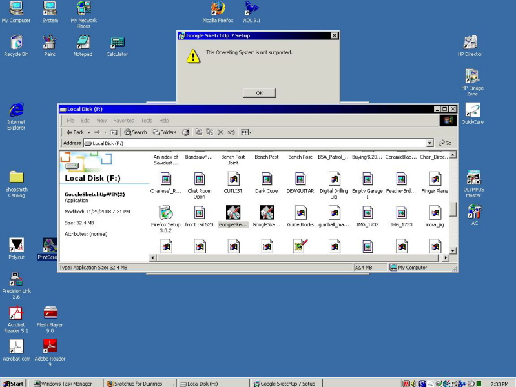516x387 pixels.
Task: Expand the Back history dropdown arrow
Action: pyautogui.click(x=89, y=132)
